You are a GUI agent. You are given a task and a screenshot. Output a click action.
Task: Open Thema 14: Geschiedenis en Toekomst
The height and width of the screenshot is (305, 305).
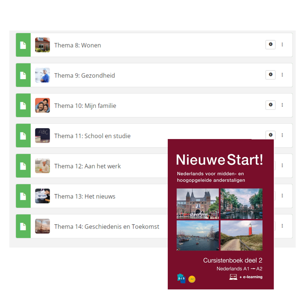(x=107, y=227)
